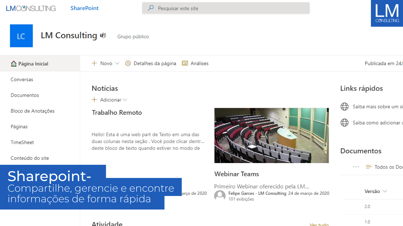
Task: Open the Webinar Teams news title
Action: click(x=237, y=174)
